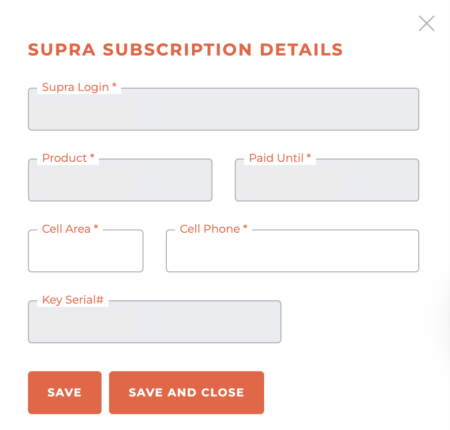This screenshot has width=450, height=430.
Task: Click the Supra Subscription Details heading
Action: [x=185, y=49]
